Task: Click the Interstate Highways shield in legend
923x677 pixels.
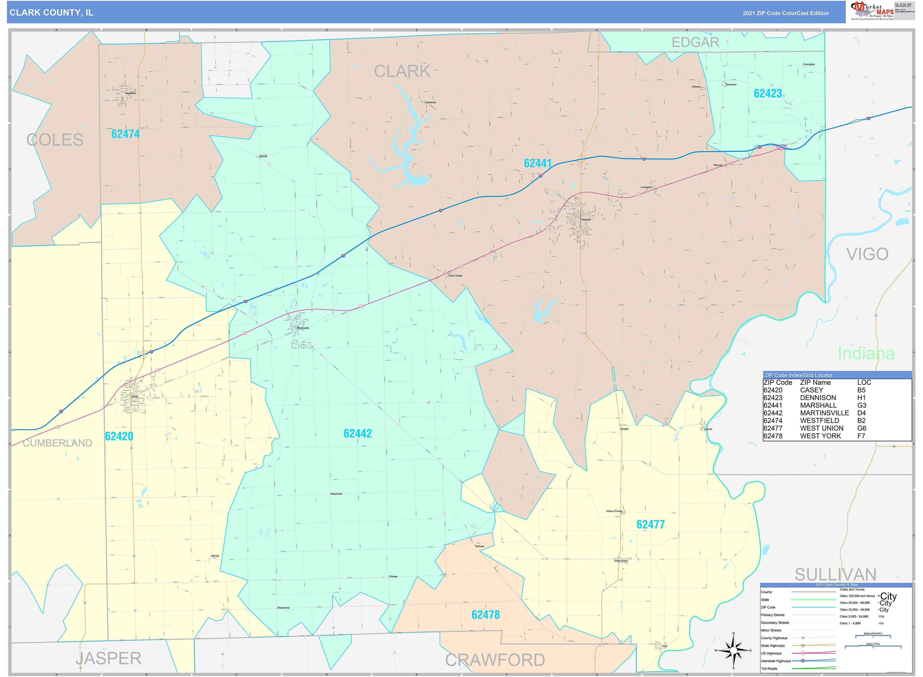Action: [803, 661]
